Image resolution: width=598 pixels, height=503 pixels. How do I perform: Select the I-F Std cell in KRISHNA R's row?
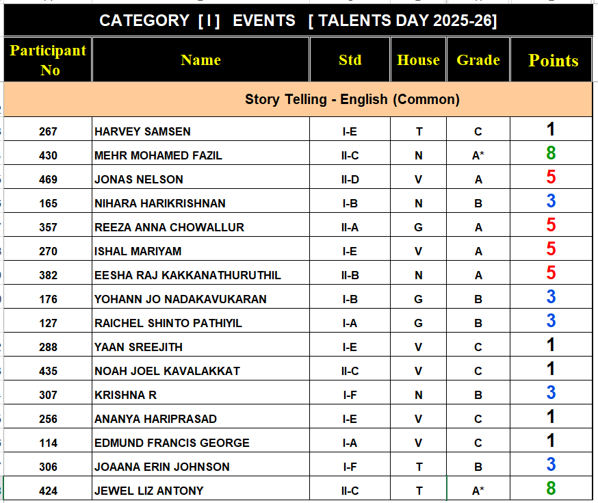350,393
